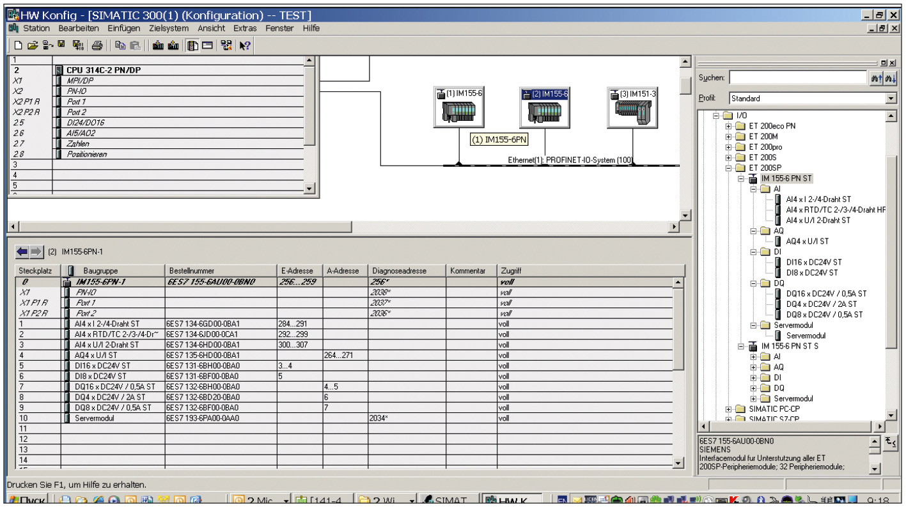Click the Download to module icon
The image size is (906, 507).
157,45
